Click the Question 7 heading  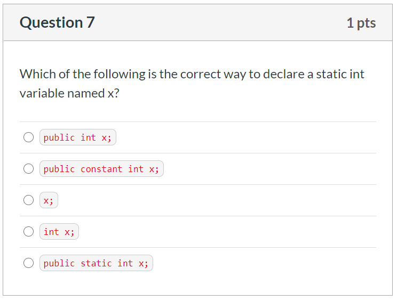pyautogui.click(x=57, y=22)
